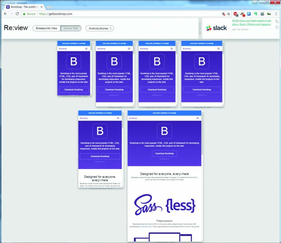
Task: Open the blue S extension icon
Action: pyautogui.click(x=249, y=14)
